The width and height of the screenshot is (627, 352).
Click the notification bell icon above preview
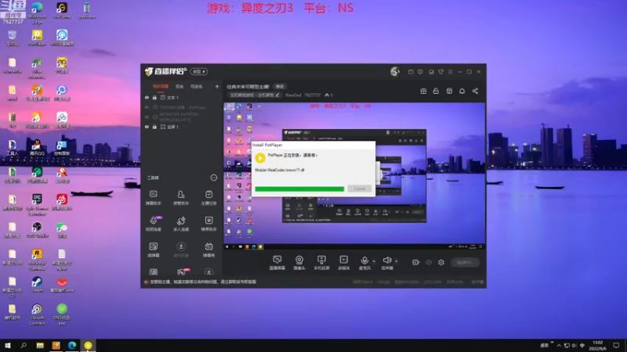click(462, 91)
